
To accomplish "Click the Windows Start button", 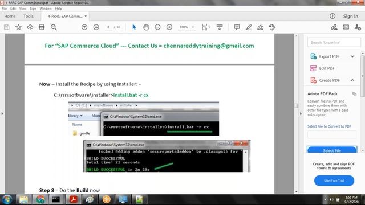I will click(7, 199).
